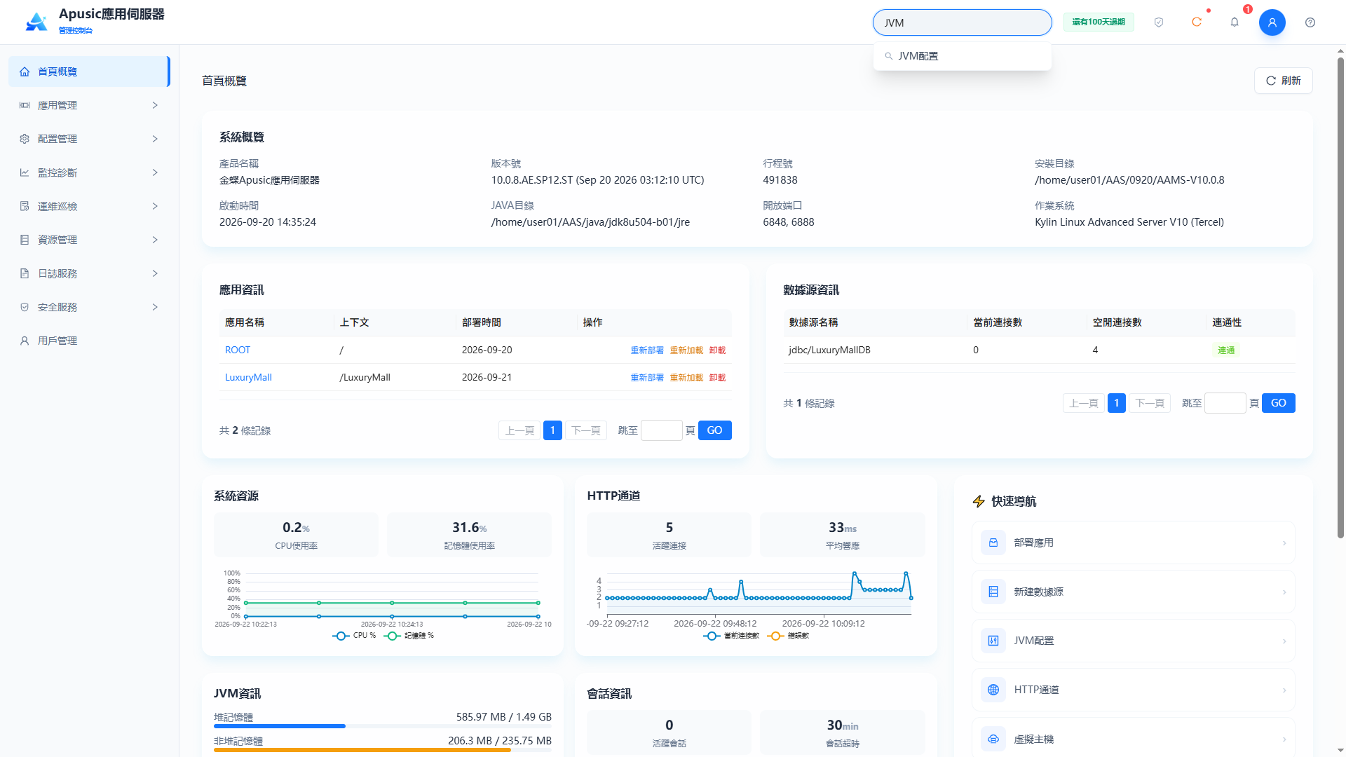Toggle the CPU % legend in system chart
The width and height of the screenshot is (1346, 757).
354,636
